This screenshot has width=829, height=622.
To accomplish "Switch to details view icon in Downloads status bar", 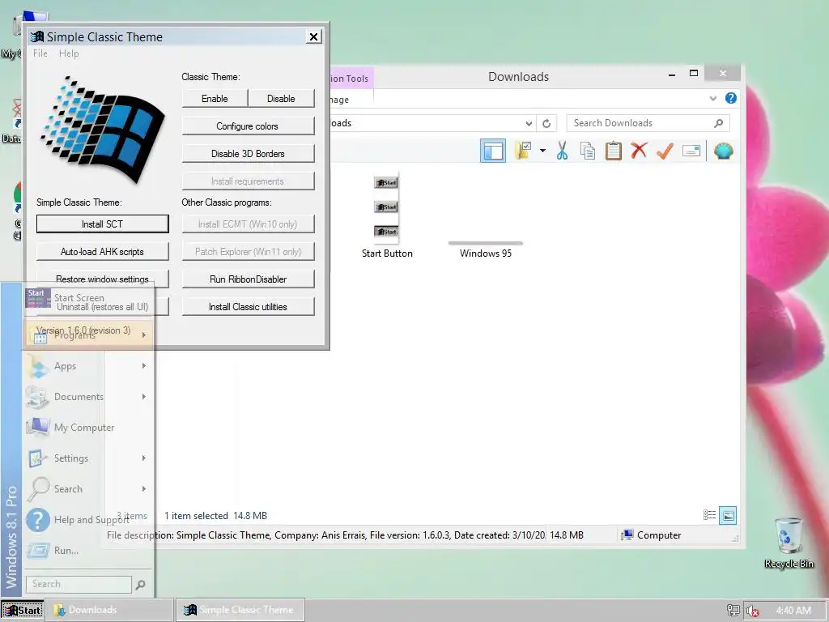I will pyautogui.click(x=709, y=515).
